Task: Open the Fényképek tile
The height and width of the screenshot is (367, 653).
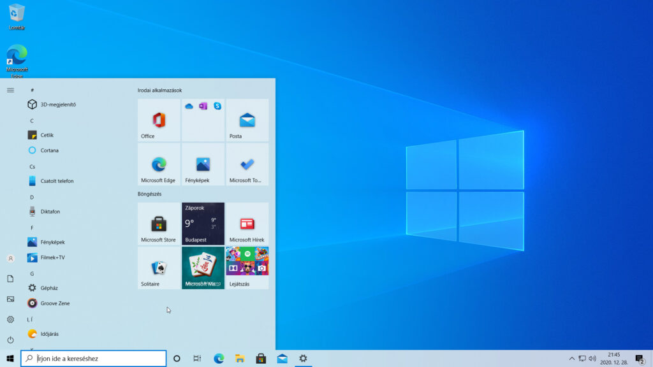Action: pos(203,164)
